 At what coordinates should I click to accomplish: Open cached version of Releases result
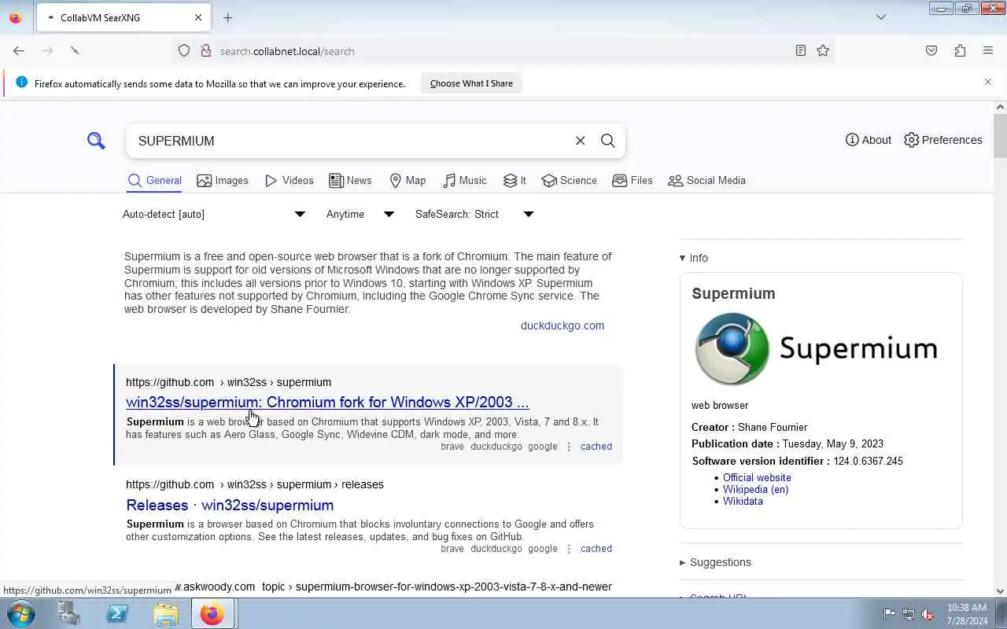click(596, 549)
